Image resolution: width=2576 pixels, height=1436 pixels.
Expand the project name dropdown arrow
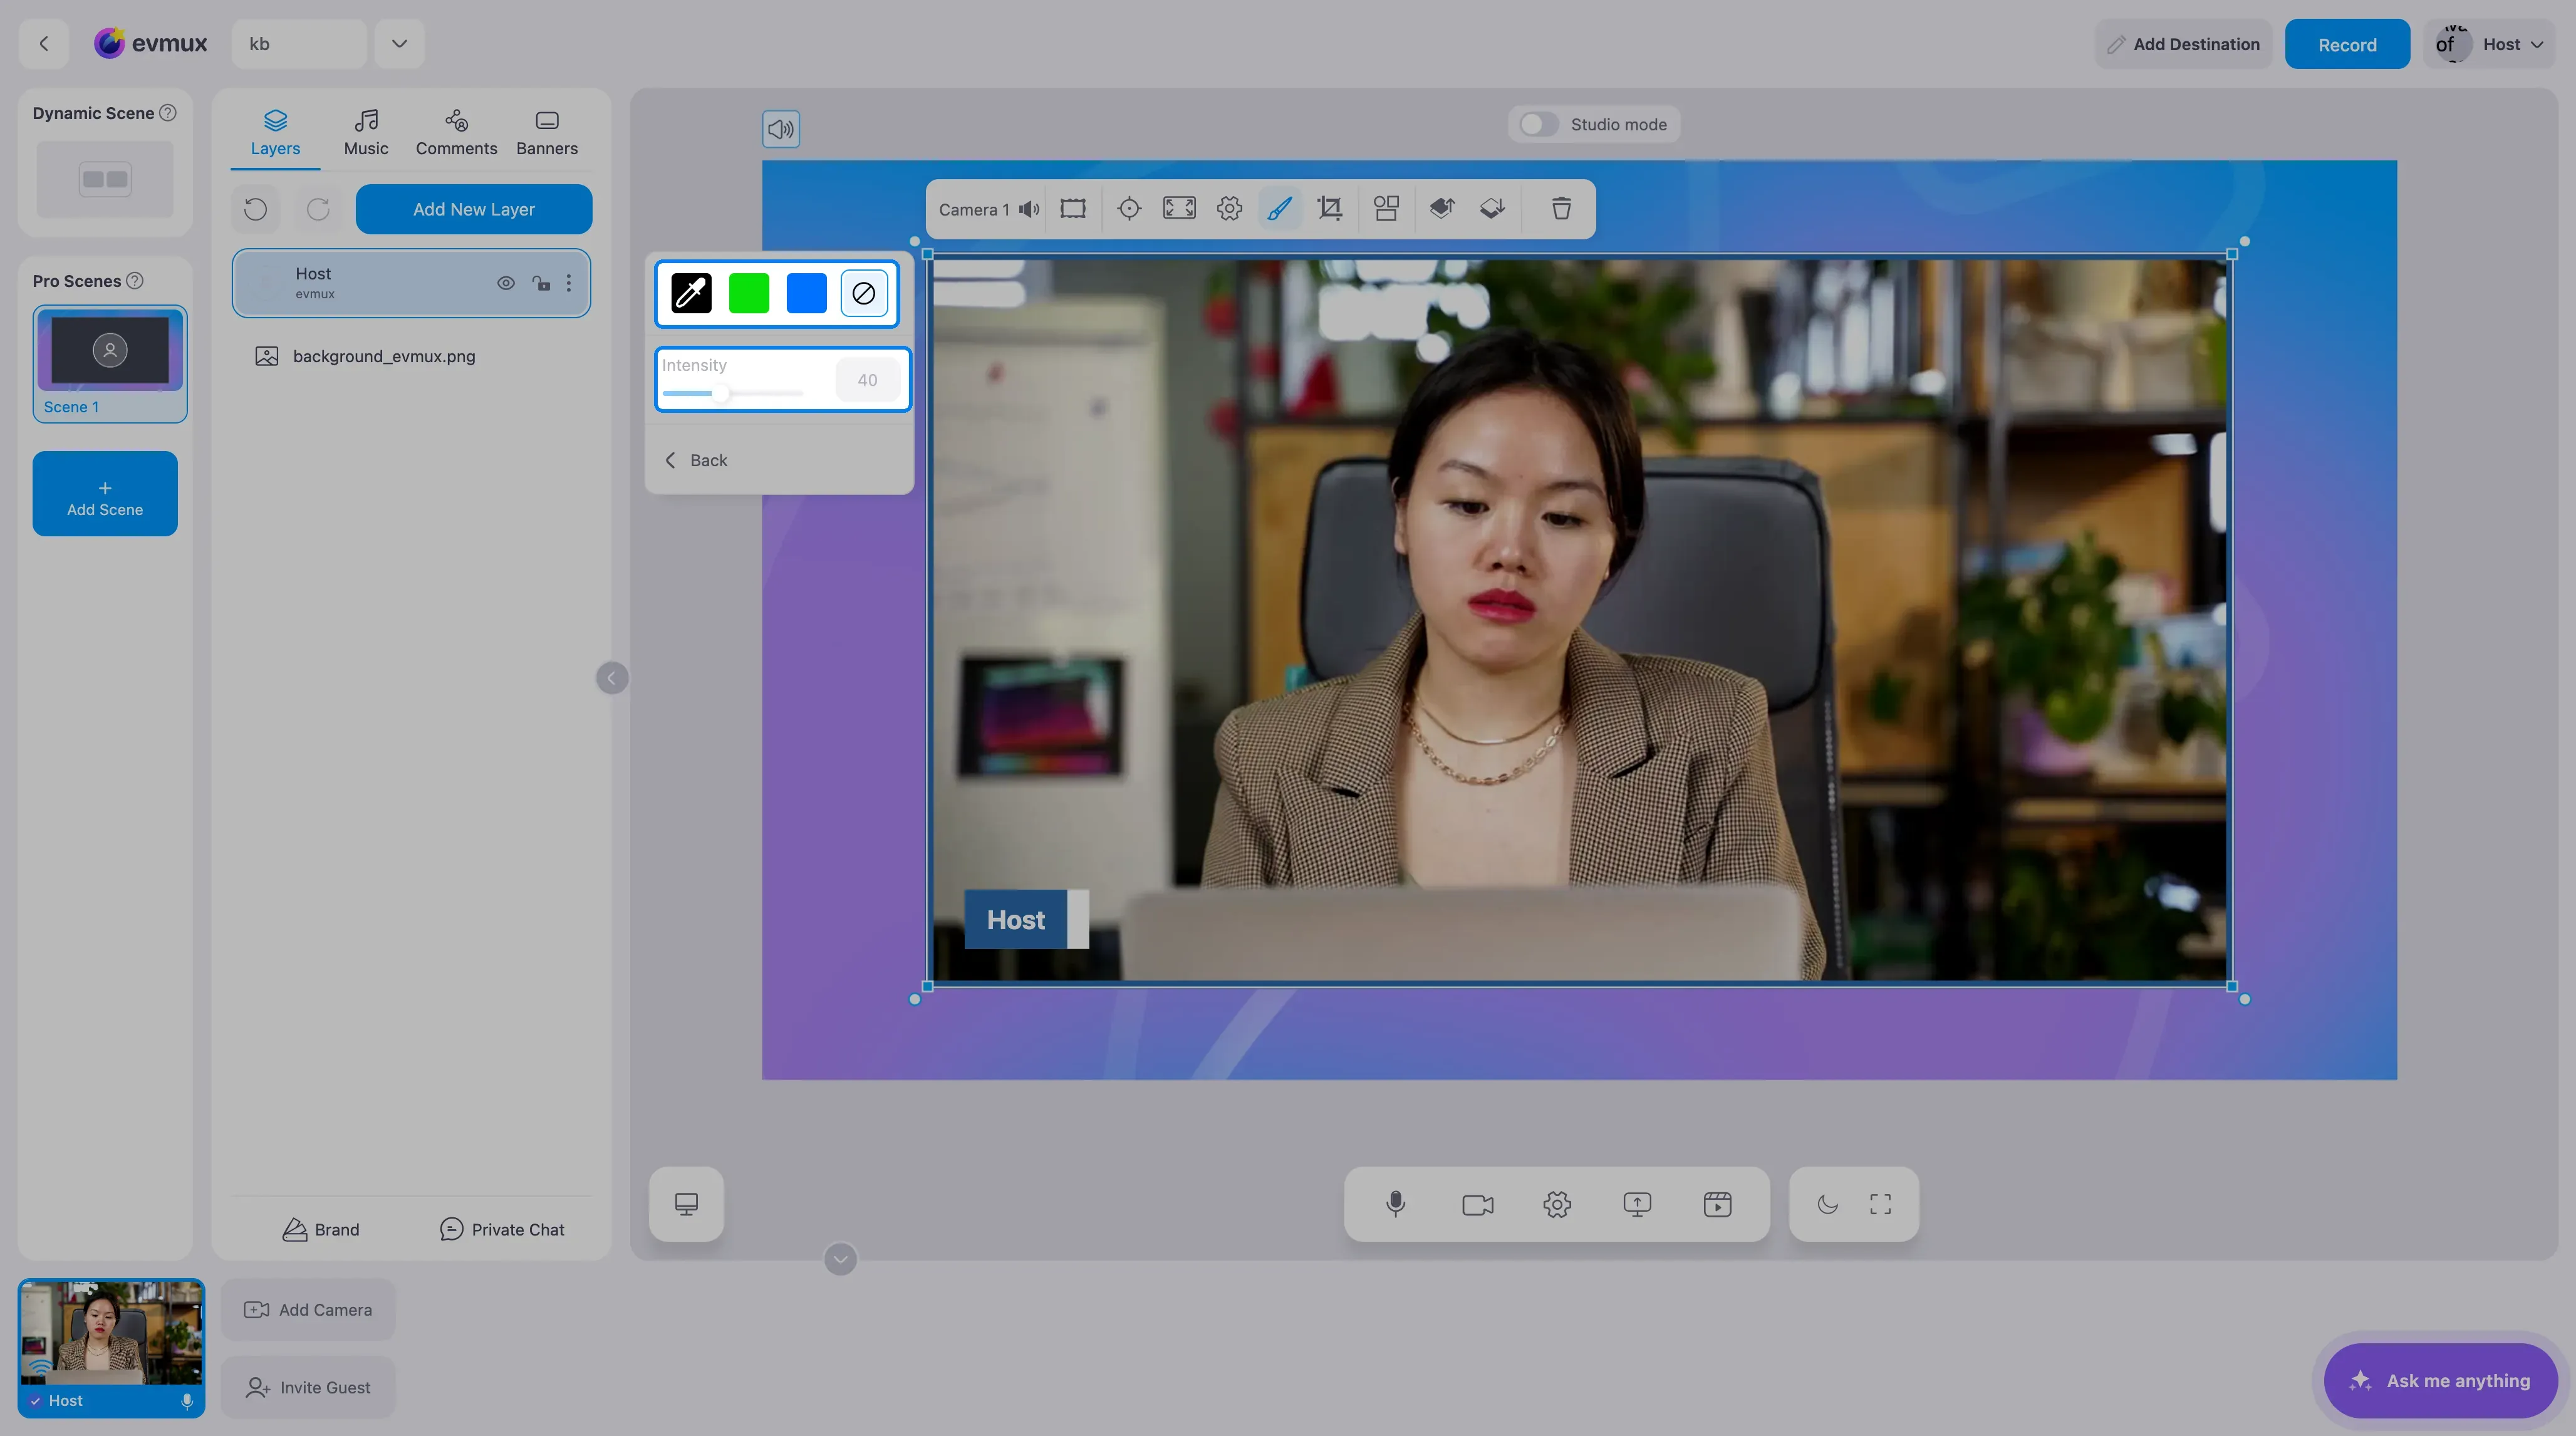click(399, 44)
